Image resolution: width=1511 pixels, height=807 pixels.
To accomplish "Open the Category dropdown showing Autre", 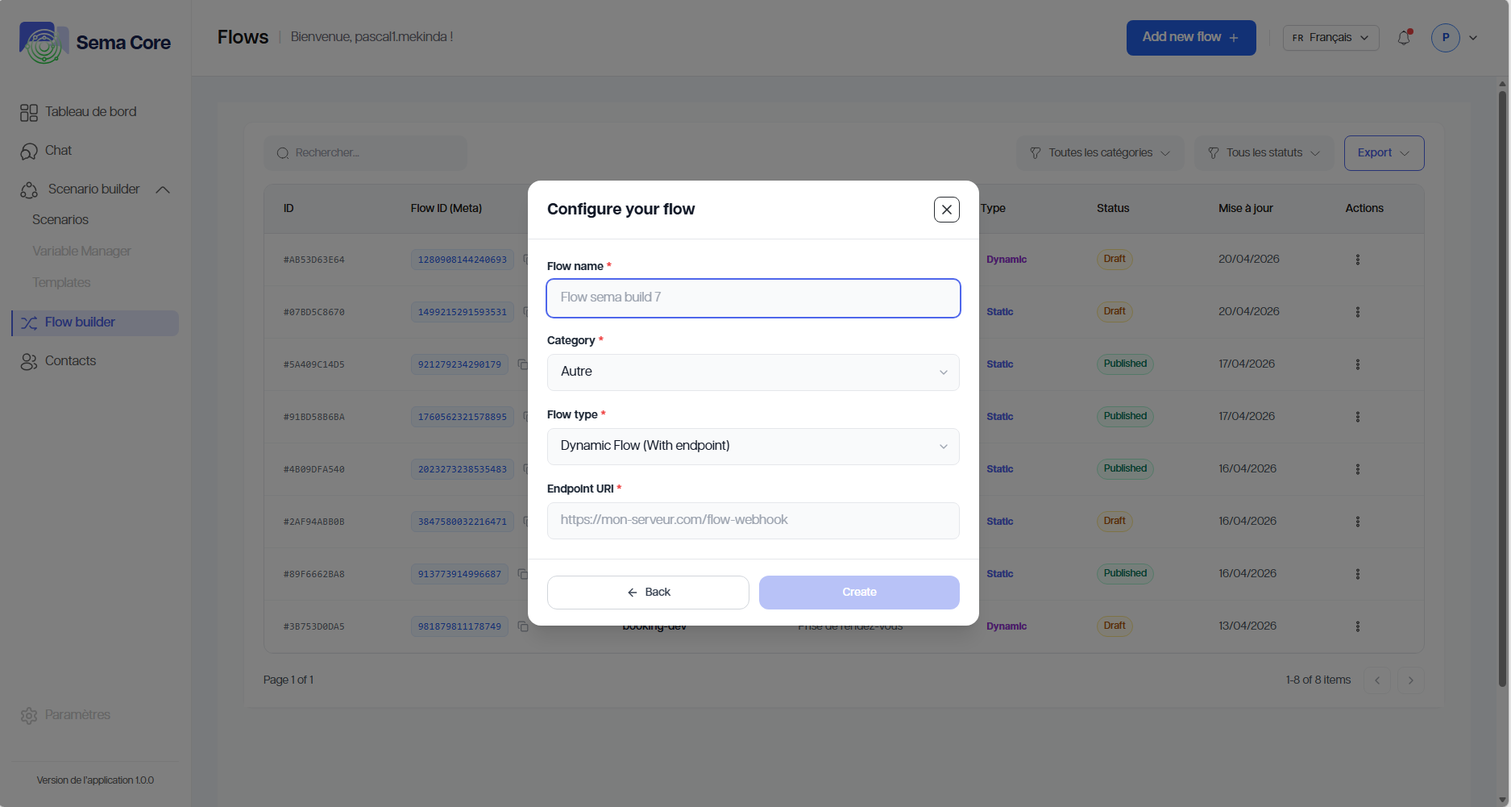I will point(753,372).
